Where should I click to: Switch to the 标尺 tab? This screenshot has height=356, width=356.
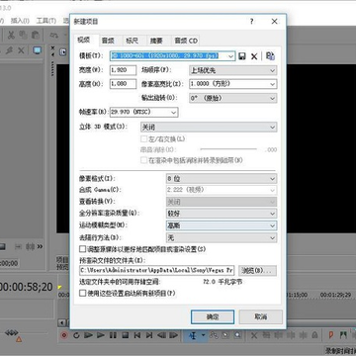click(x=132, y=41)
